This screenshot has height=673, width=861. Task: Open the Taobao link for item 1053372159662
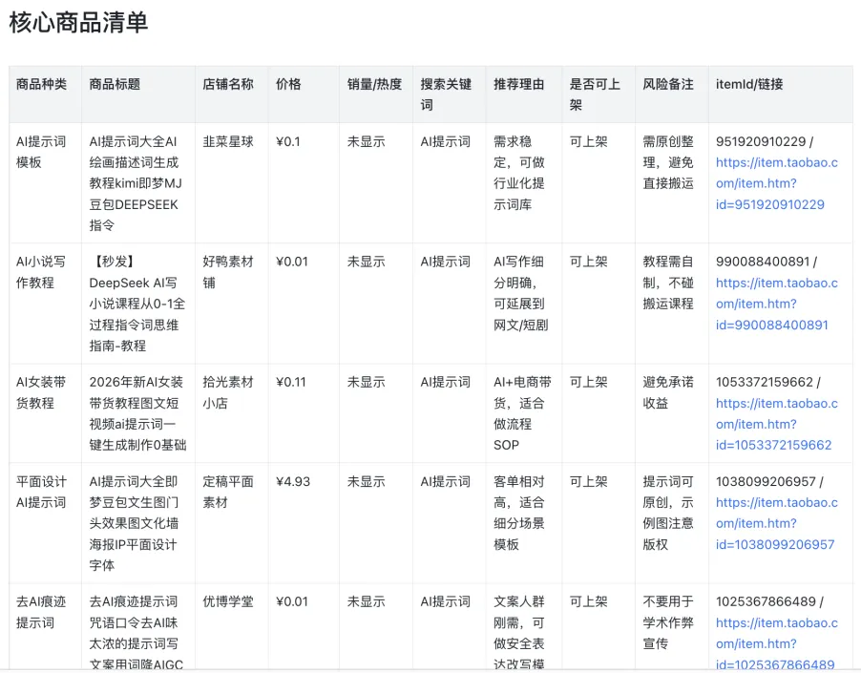point(776,424)
